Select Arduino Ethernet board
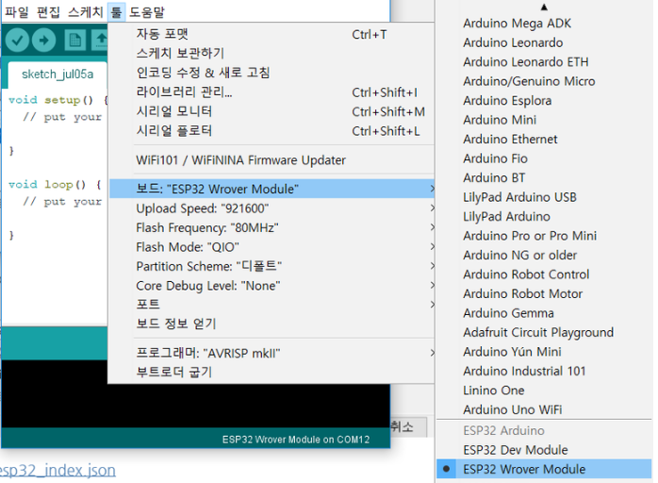 544,139
